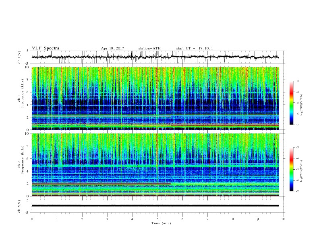Click the "VLF Spectra" plot title

pyautogui.click(x=46, y=48)
